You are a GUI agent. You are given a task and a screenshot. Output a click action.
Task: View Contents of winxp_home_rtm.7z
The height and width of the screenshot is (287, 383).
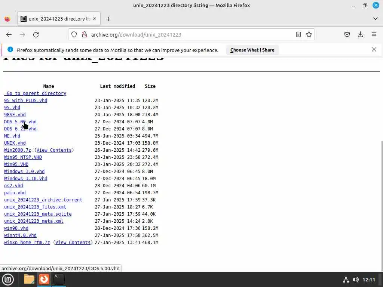click(x=73, y=242)
